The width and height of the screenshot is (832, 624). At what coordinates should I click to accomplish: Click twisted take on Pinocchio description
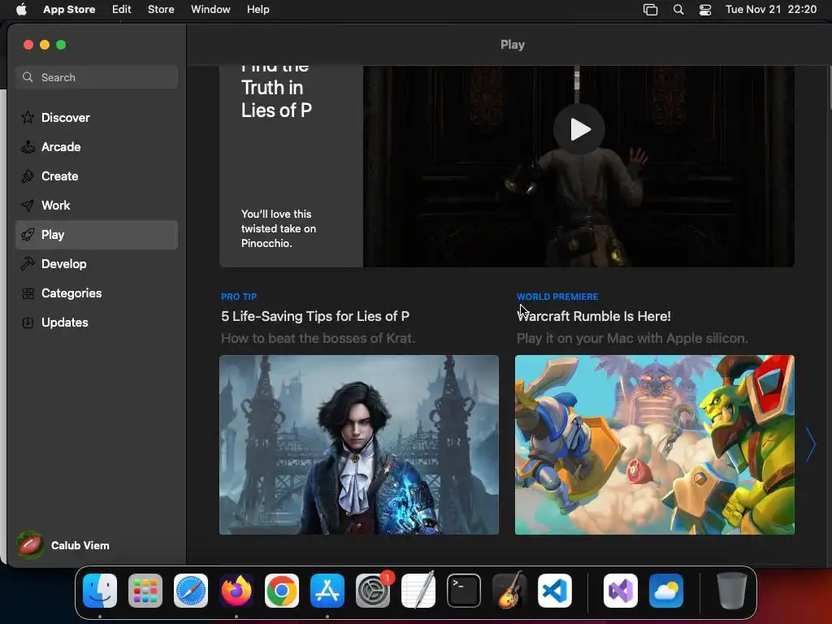coord(279,228)
